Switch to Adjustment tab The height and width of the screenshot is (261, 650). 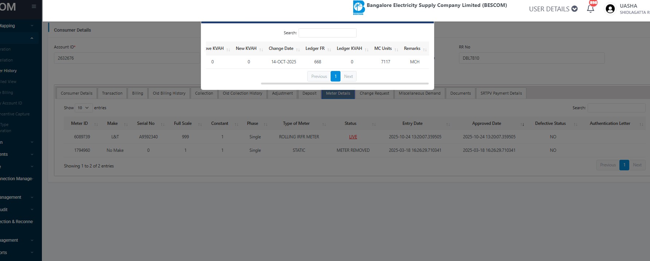[283, 93]
